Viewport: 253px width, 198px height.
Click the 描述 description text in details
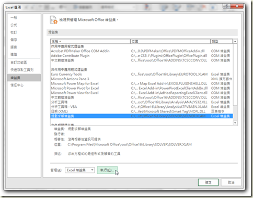94,154
